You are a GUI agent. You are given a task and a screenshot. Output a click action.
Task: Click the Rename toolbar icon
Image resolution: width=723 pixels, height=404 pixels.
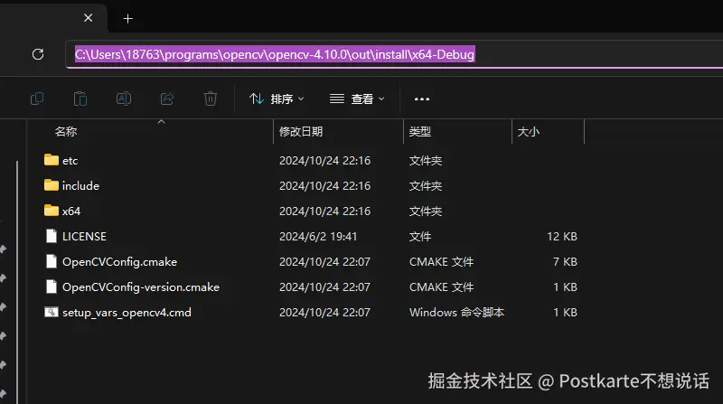124,99
